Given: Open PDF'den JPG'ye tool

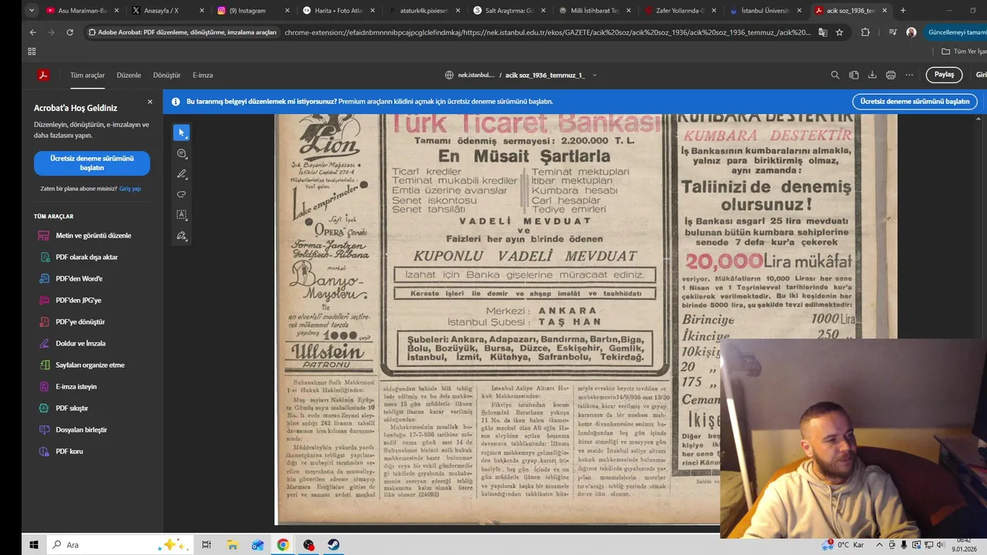Looking at the screenshot, I should (78, 300).
